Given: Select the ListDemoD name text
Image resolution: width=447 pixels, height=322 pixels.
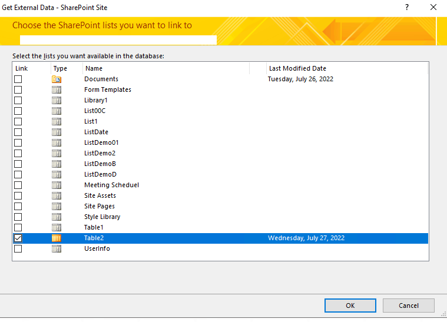Looking at the screenshot, I should coord(100,174).
